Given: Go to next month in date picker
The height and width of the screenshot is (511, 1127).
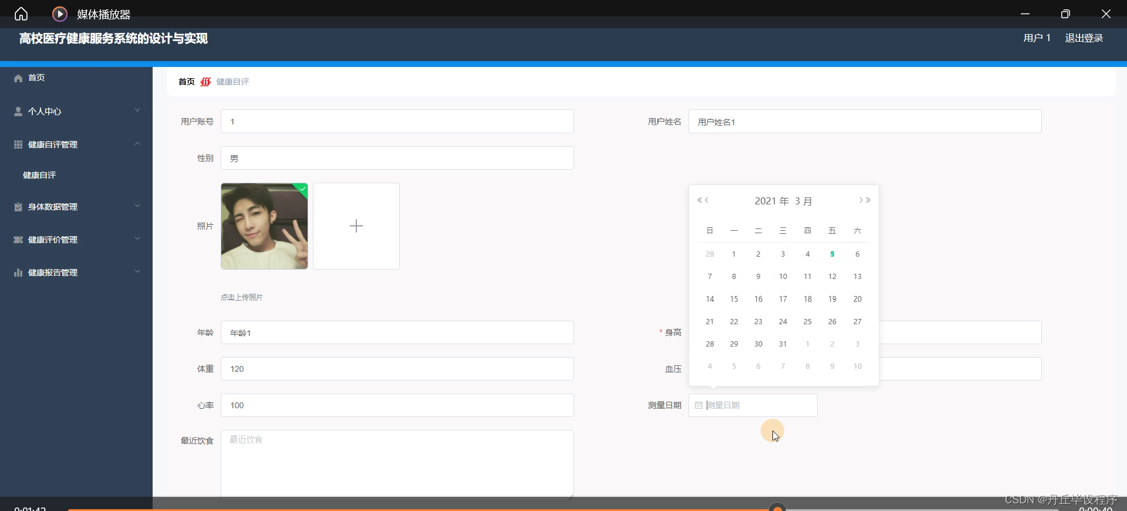Looking at the screenshot, I should click(861, 200).
